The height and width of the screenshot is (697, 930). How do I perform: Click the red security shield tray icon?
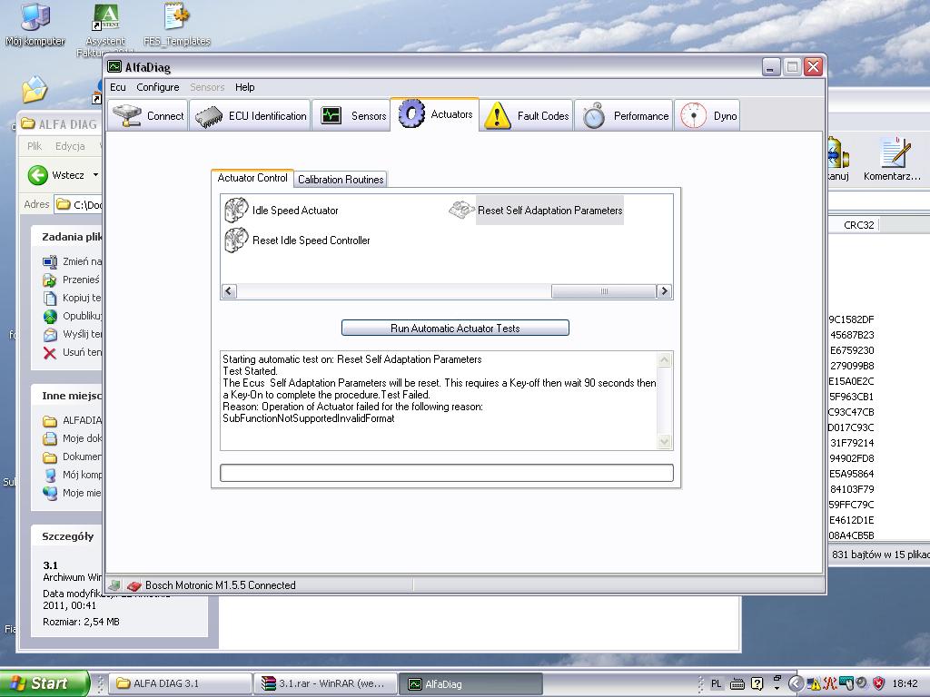click(879, 684)
